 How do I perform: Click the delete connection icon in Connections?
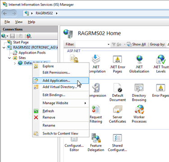tap(29, 36)
